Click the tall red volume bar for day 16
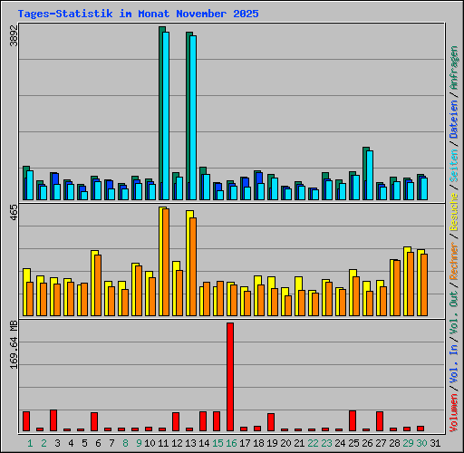 [x=230, y=377]
